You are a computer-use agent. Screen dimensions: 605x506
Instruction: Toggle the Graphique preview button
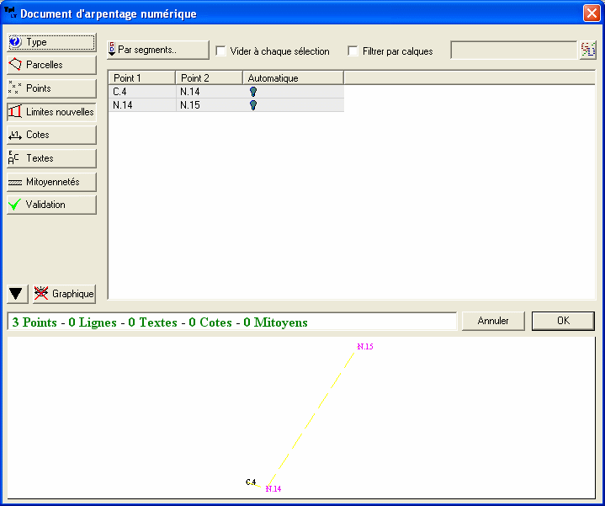click(64, 294)
